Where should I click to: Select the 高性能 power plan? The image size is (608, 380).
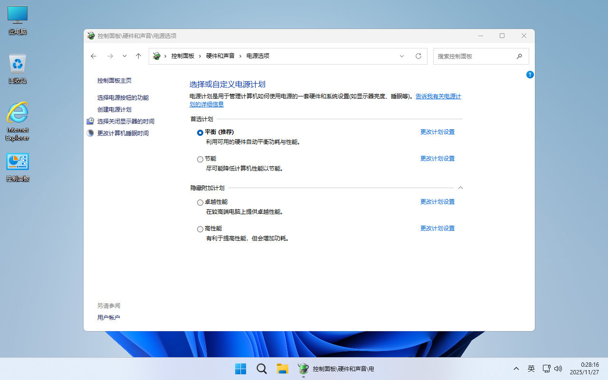200,229
